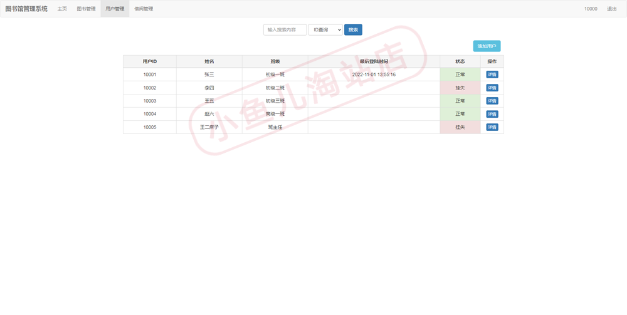
Task: Open the 主页 navigation item
Action: (62, 9)
